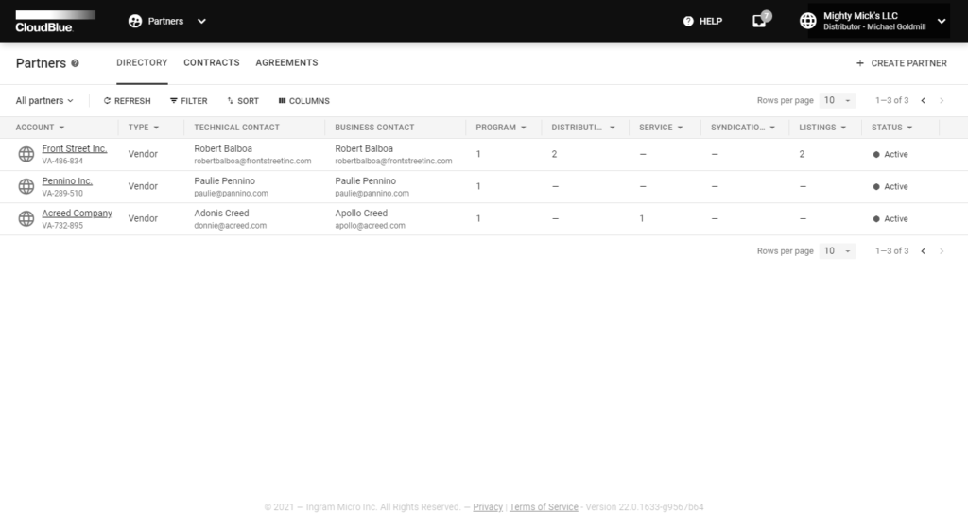Go to next page using top chevron
Viewport: 968px width, 530px height.
point(941,100)
